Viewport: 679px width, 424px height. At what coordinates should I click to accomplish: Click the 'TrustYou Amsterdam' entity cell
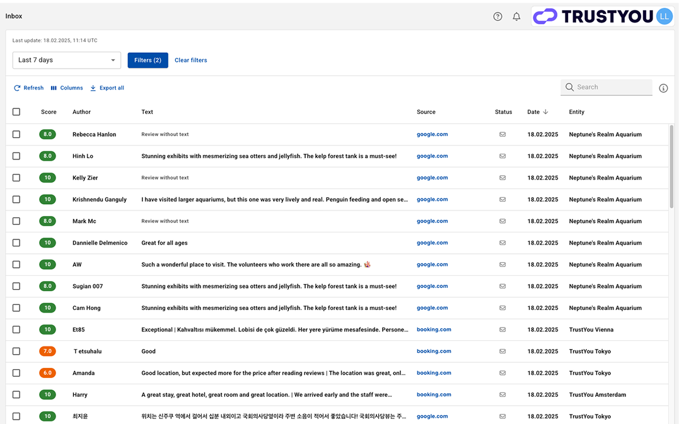coord(598,394)
